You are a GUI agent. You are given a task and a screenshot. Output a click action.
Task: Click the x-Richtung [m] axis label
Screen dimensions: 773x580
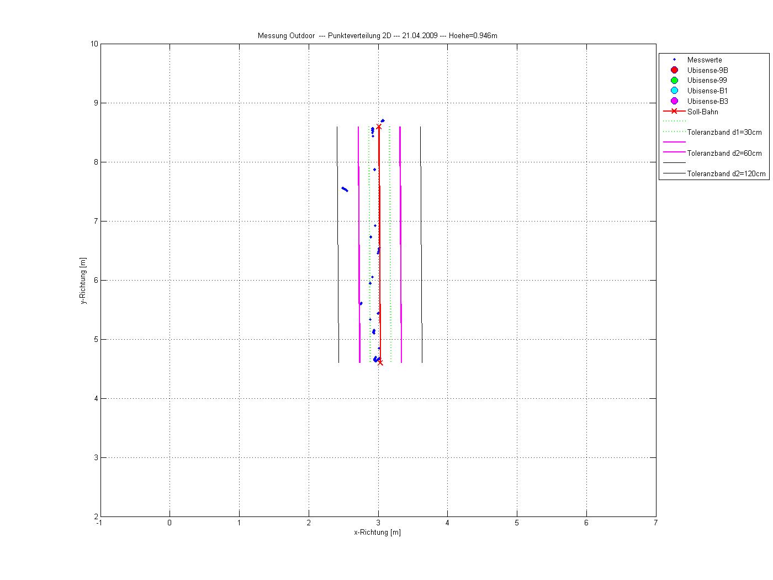[x=377, y=532]
